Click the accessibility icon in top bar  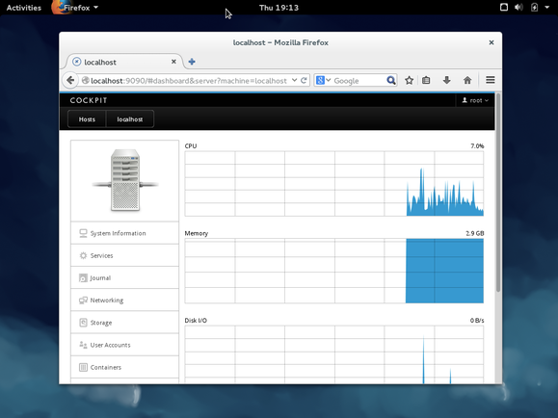[x=504, y=7]
